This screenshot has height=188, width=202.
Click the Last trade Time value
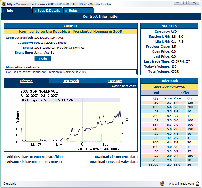tap(181, 61)
